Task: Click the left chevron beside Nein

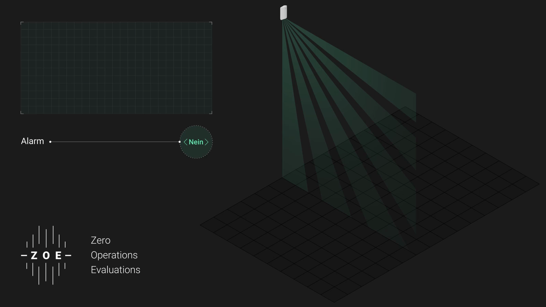Action: click(x=185, y=142)
